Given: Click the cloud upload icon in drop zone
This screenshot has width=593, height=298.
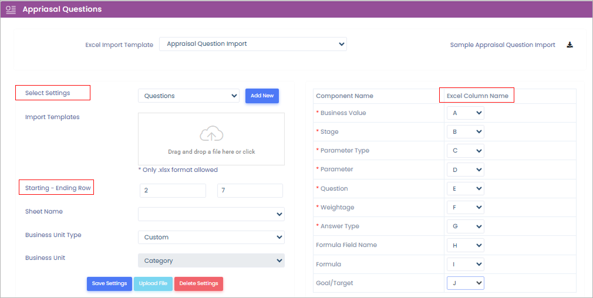Looking at the screenshot, I should click(211, 134).
